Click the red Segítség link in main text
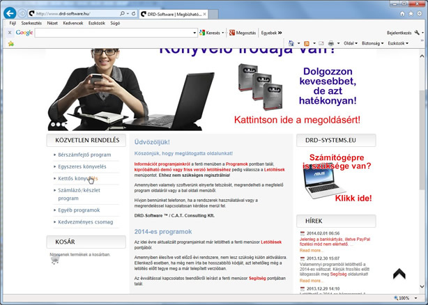 coord(257,279)
